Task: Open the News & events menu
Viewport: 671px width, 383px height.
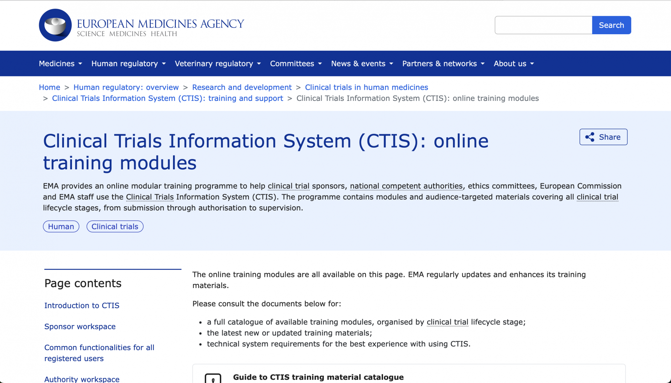Action: (x=362, y=64)
